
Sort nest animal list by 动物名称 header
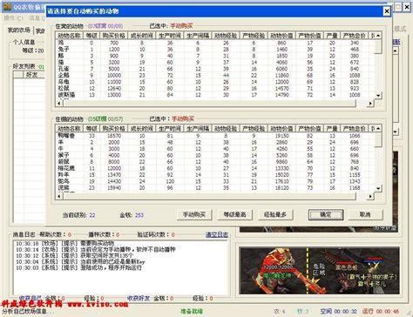pos(69,36)
